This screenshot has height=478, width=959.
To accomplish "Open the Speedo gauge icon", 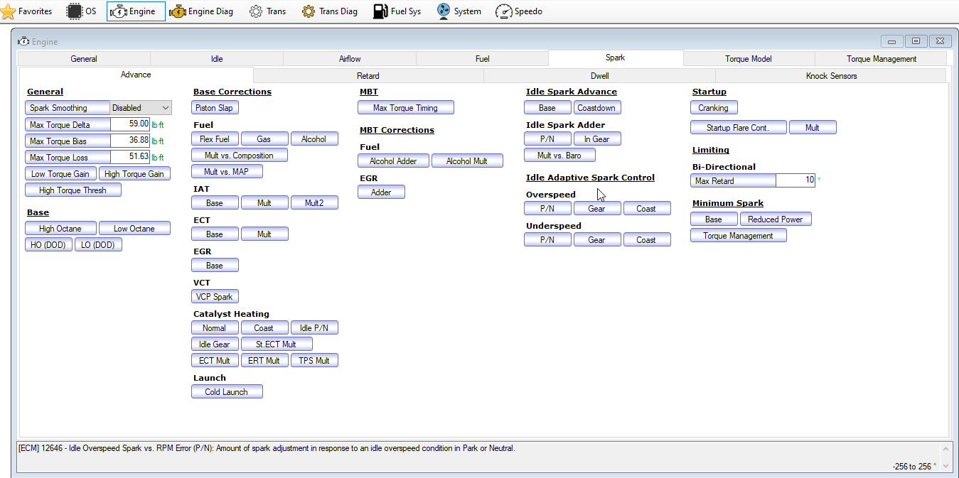I will [x=503, y=11].
